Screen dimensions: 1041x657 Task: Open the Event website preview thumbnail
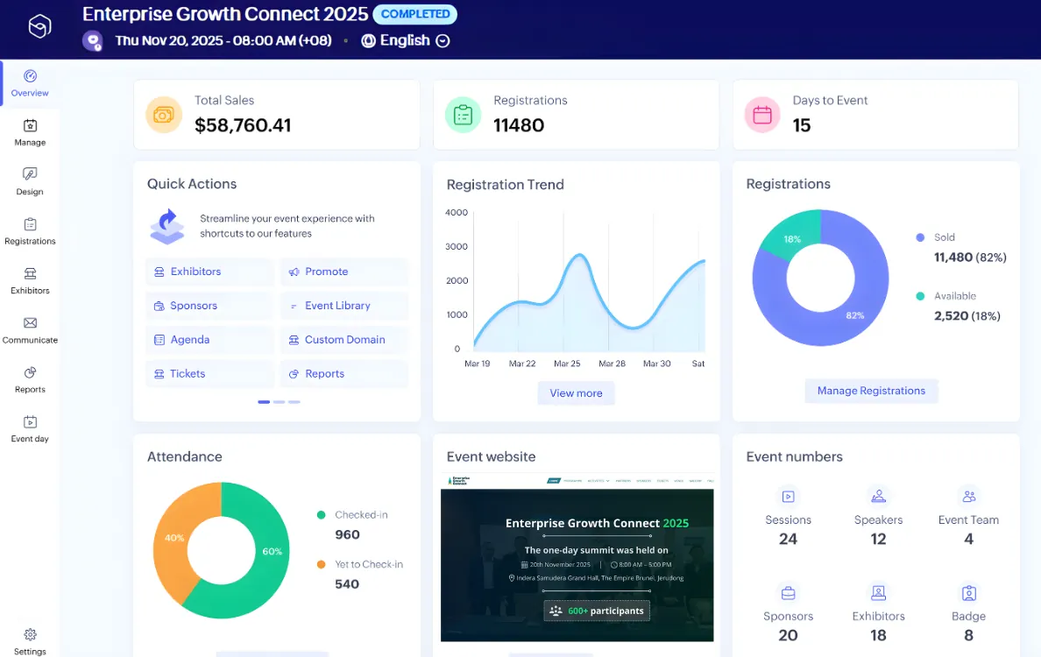(x=577, y=558)
